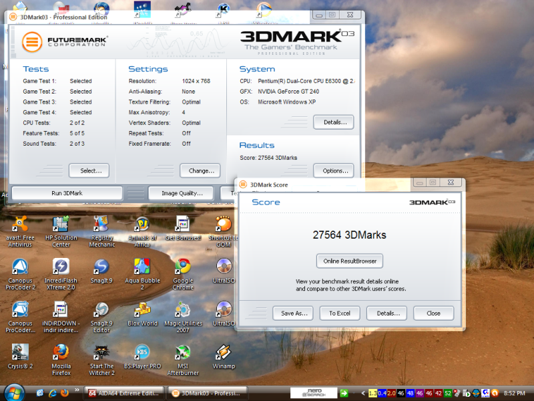Click the tray sensor icon reading 52

pyautogui.click(x=448, y=393)
